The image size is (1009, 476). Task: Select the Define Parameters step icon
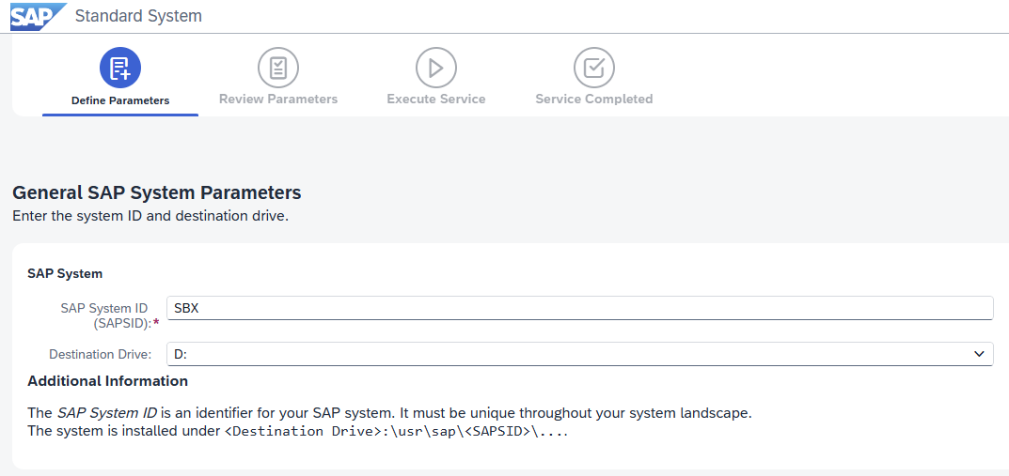coord(120,69)
